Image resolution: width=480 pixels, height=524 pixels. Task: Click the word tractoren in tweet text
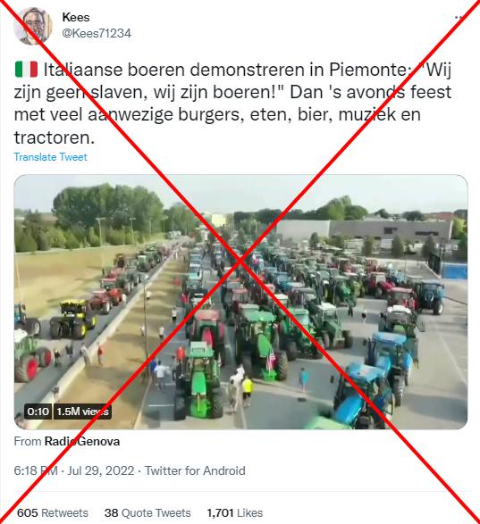point(55,137)
